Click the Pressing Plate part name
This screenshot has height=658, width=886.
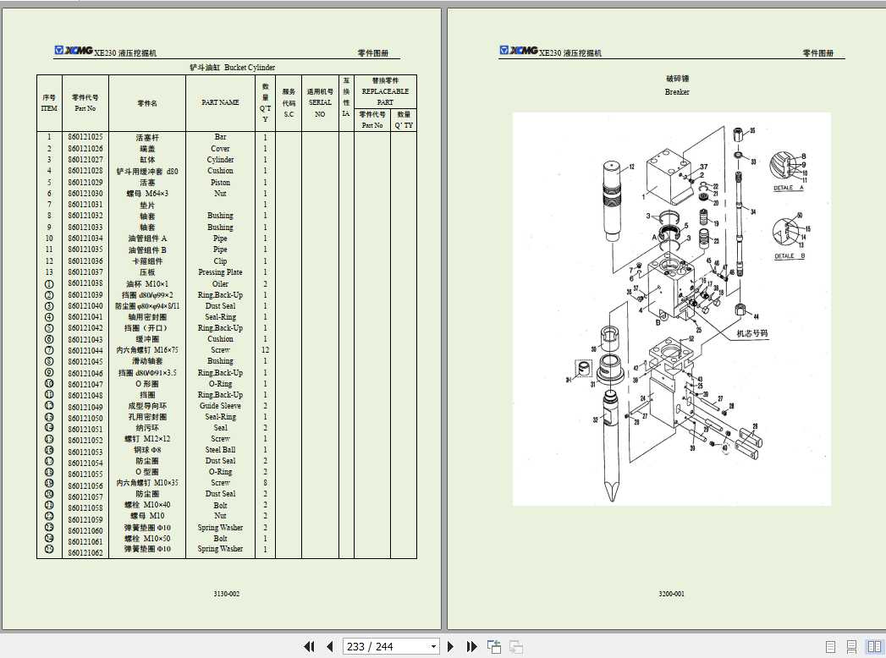click(x=220, y=272)
